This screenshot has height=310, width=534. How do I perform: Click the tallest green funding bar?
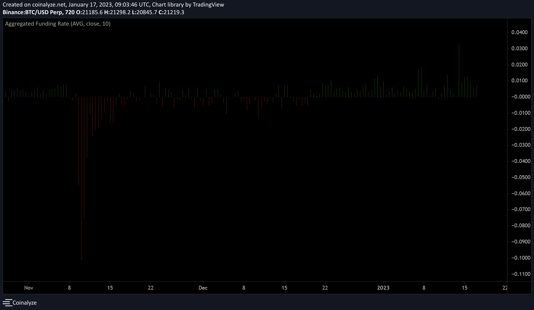[x=459, y=71]
